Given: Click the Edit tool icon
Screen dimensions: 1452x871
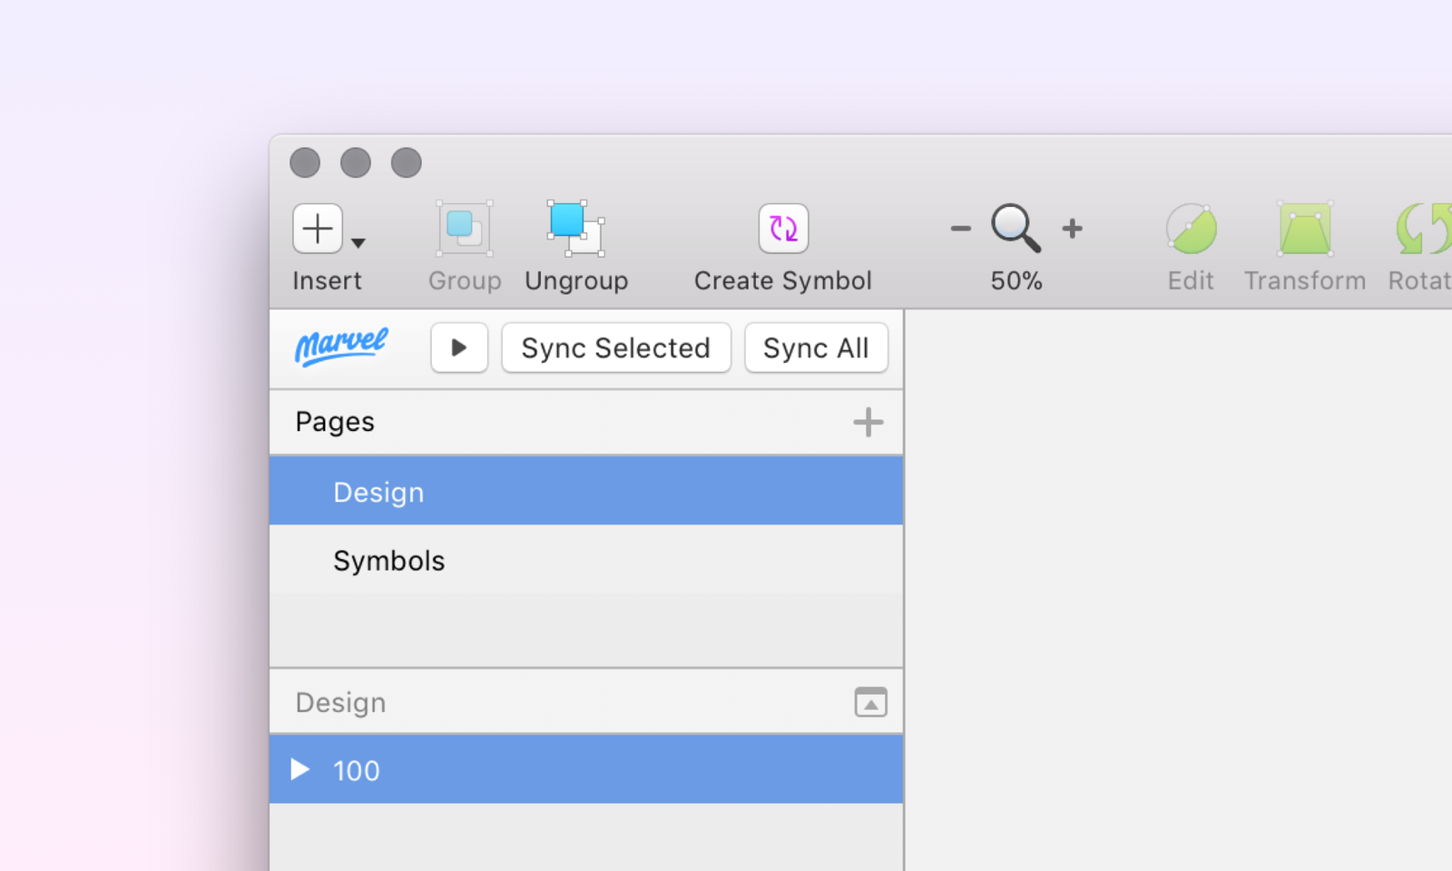Looking at the screenshot, I should point(1191,229).
